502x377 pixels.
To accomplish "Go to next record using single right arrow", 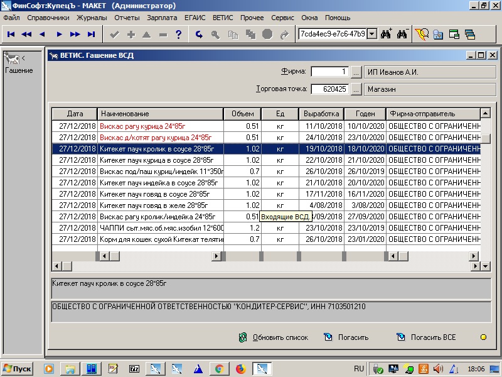I will click(x=59, y=34).
